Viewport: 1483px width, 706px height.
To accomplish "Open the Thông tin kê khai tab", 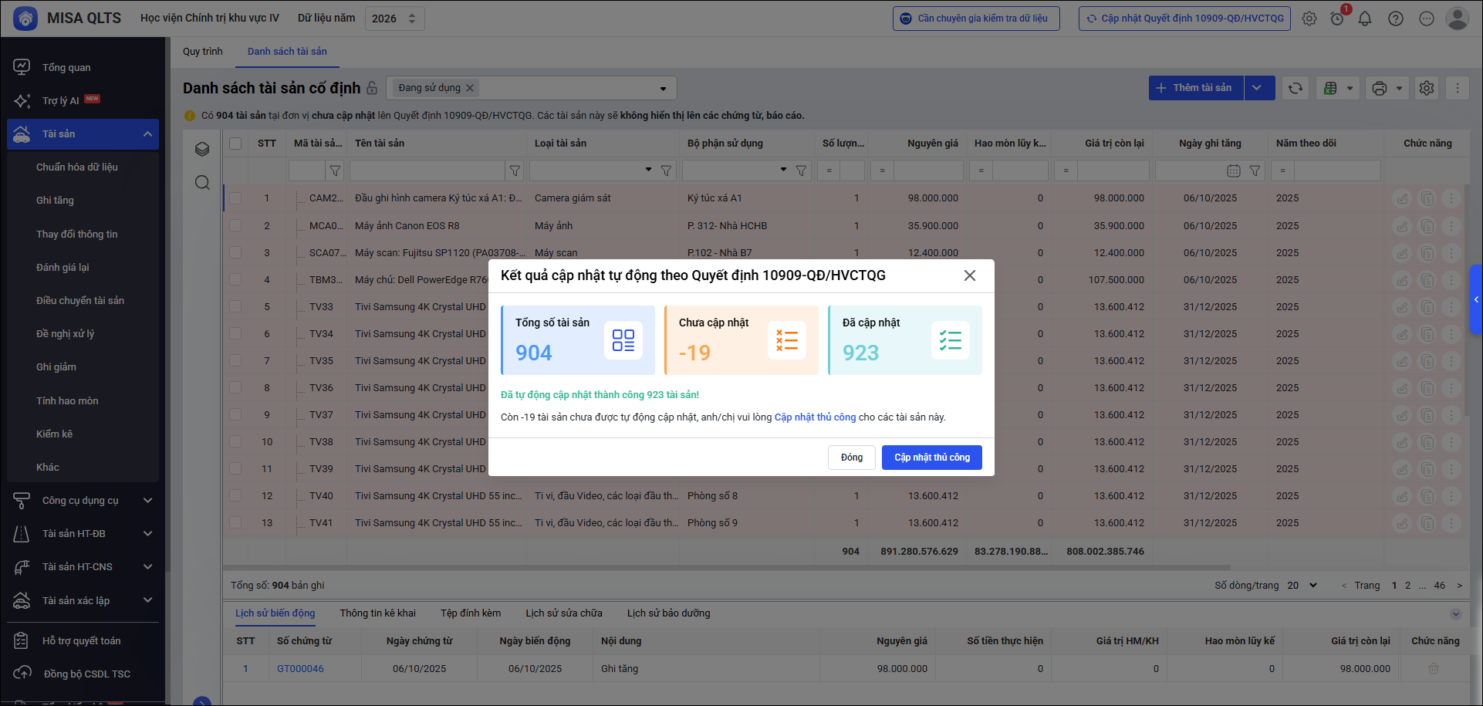I will [x=377, y=613].
